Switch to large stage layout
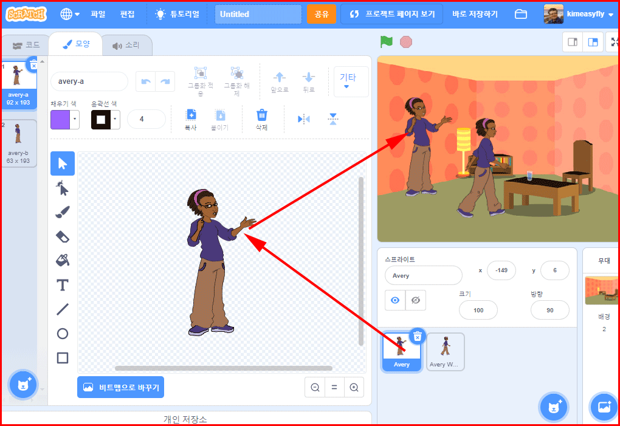Image resolution: width=620 pixels, height=426 pixels. [593, 42]
